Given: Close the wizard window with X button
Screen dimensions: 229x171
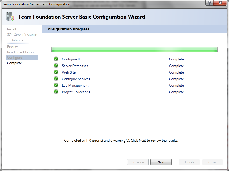Looking at the screenshot, I should pyautogui.click(x=220, y=3).
